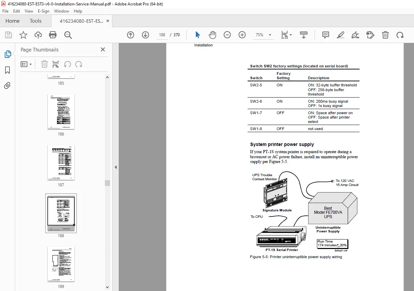
Task: Click the 'Uninterruptible Power Supply' label
Action: [328, 229]
